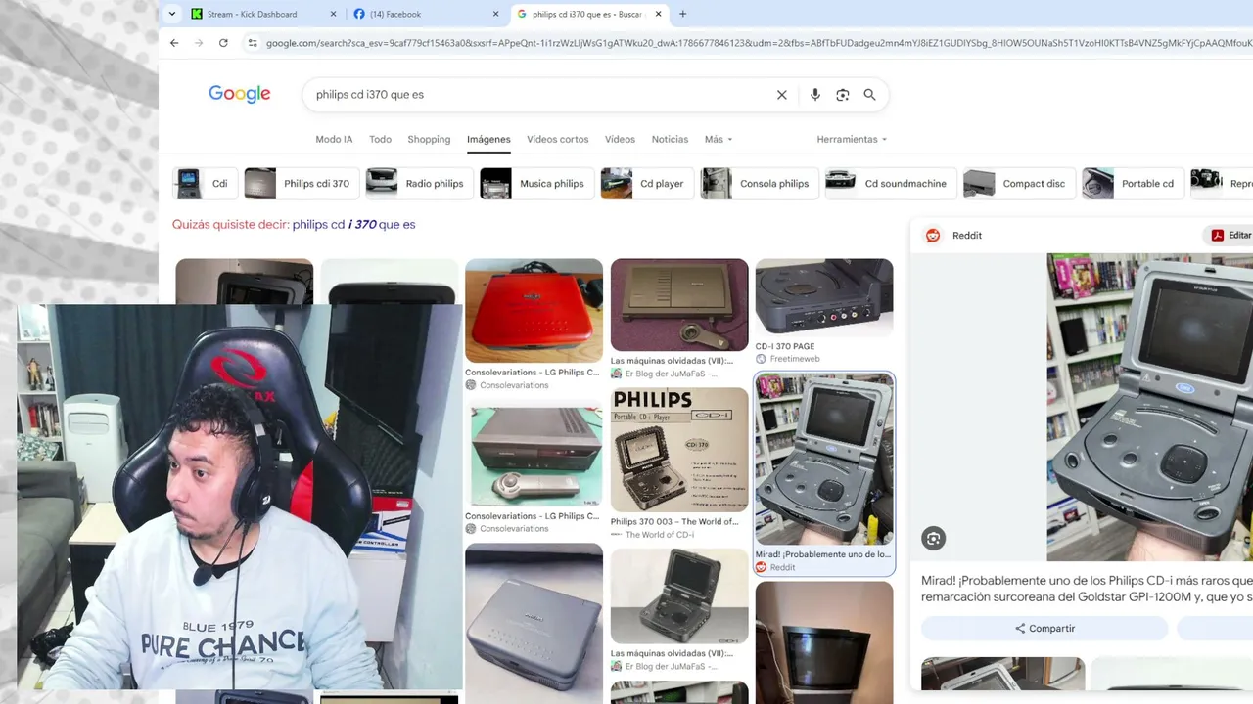This screenshot has width=1253, height=704.
Task: Open the tab search chevron in Chrome
Action: point(172,14)
